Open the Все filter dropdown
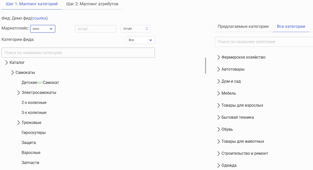This screenshot has height=170, width=313. click(141, 40)
